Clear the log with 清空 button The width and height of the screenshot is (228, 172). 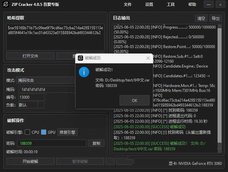[x=201, y=18]
